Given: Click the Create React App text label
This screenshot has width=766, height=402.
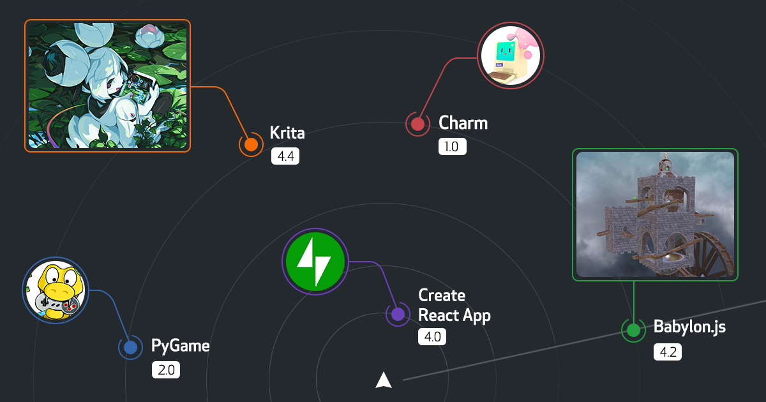Looking at the screenshot, I should pos(454,305).
